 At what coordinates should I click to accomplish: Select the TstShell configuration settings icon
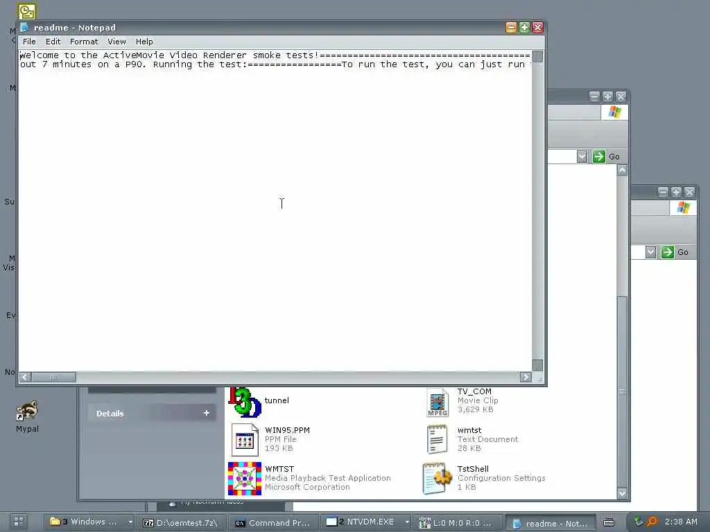click(437, 478)
